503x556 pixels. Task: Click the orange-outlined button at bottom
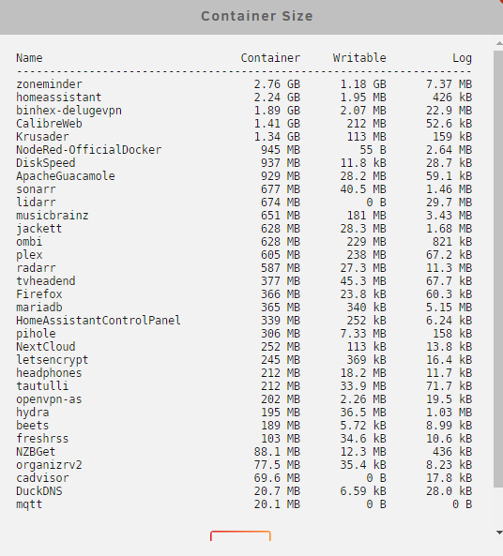click(240, 535)
